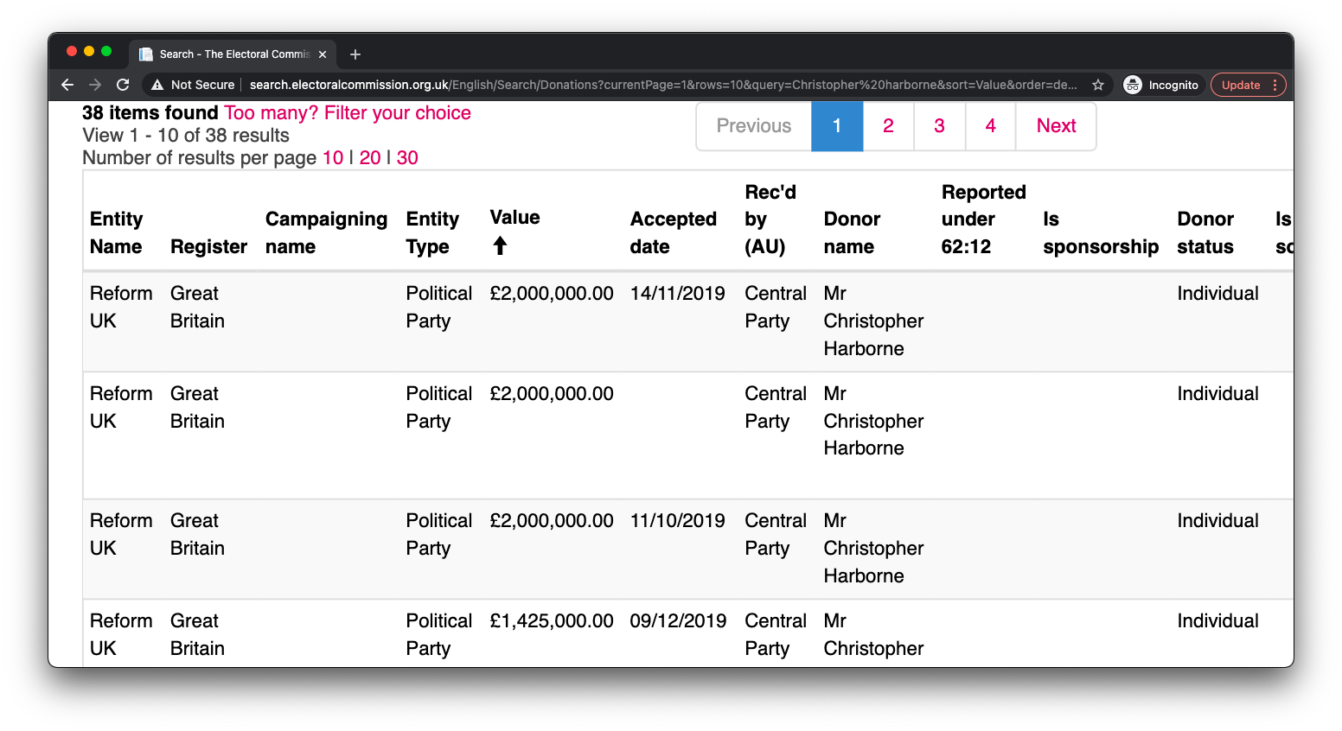Show 20 results per page
Screen dimensions: 1342x731
(370, 158)
